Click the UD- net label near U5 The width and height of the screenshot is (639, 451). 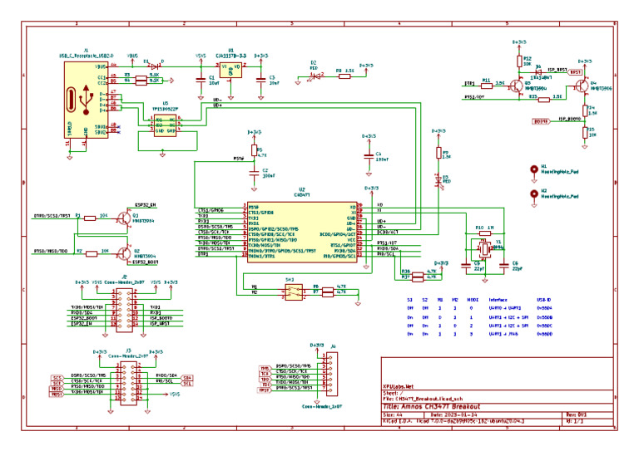pyautogui.click(x=217, y=100)
